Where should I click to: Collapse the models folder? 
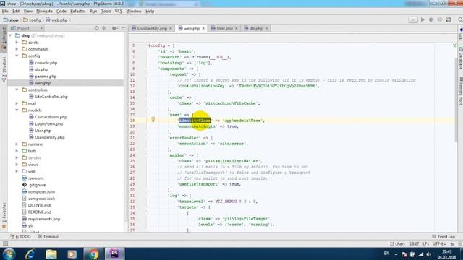17,110
